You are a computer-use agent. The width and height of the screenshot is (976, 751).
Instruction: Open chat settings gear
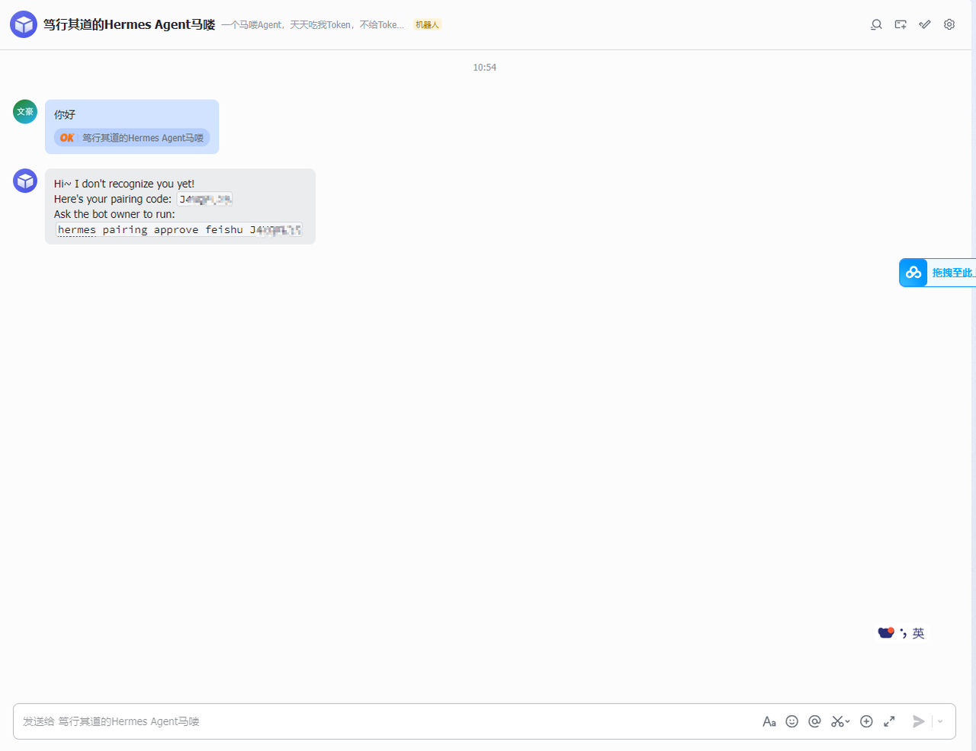(949, 24)
